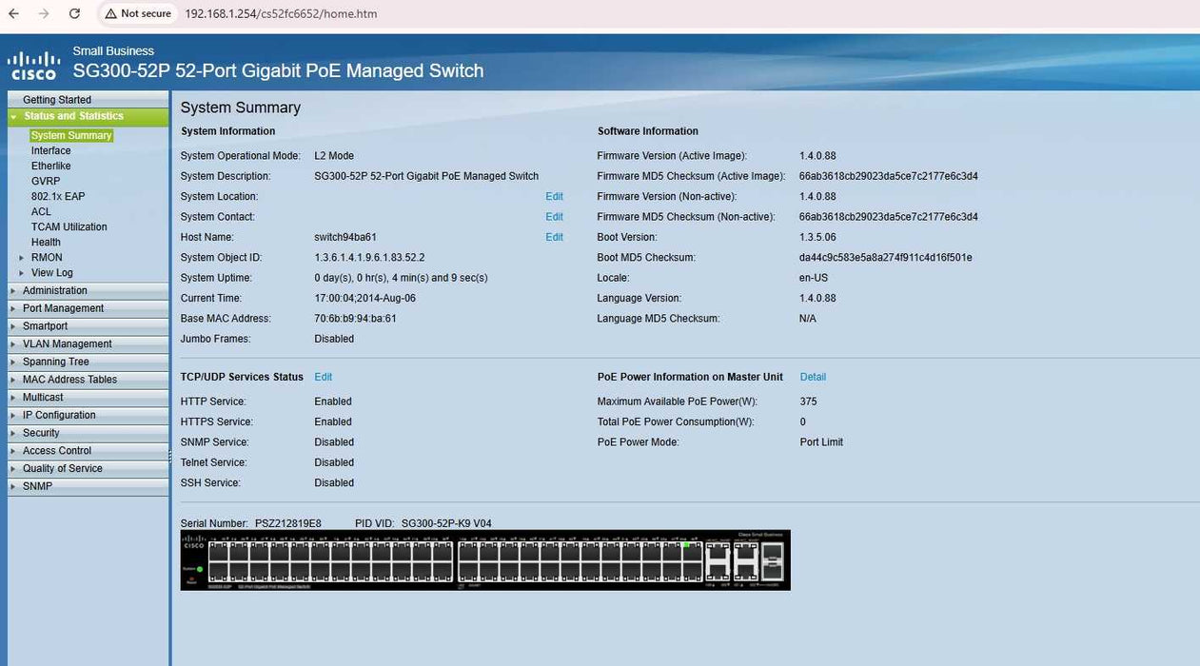
Task: Select TCAM Utilization in the sidebar
Action: (x=69, y=226)
